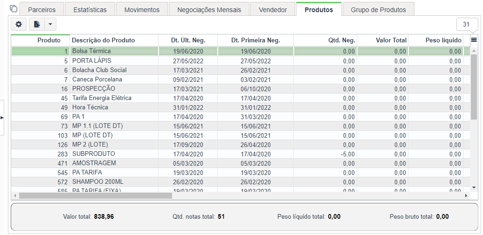Click the 03/02/2021 first negotiation date
The image size is (483, 235).
click(x=255, y=80)
